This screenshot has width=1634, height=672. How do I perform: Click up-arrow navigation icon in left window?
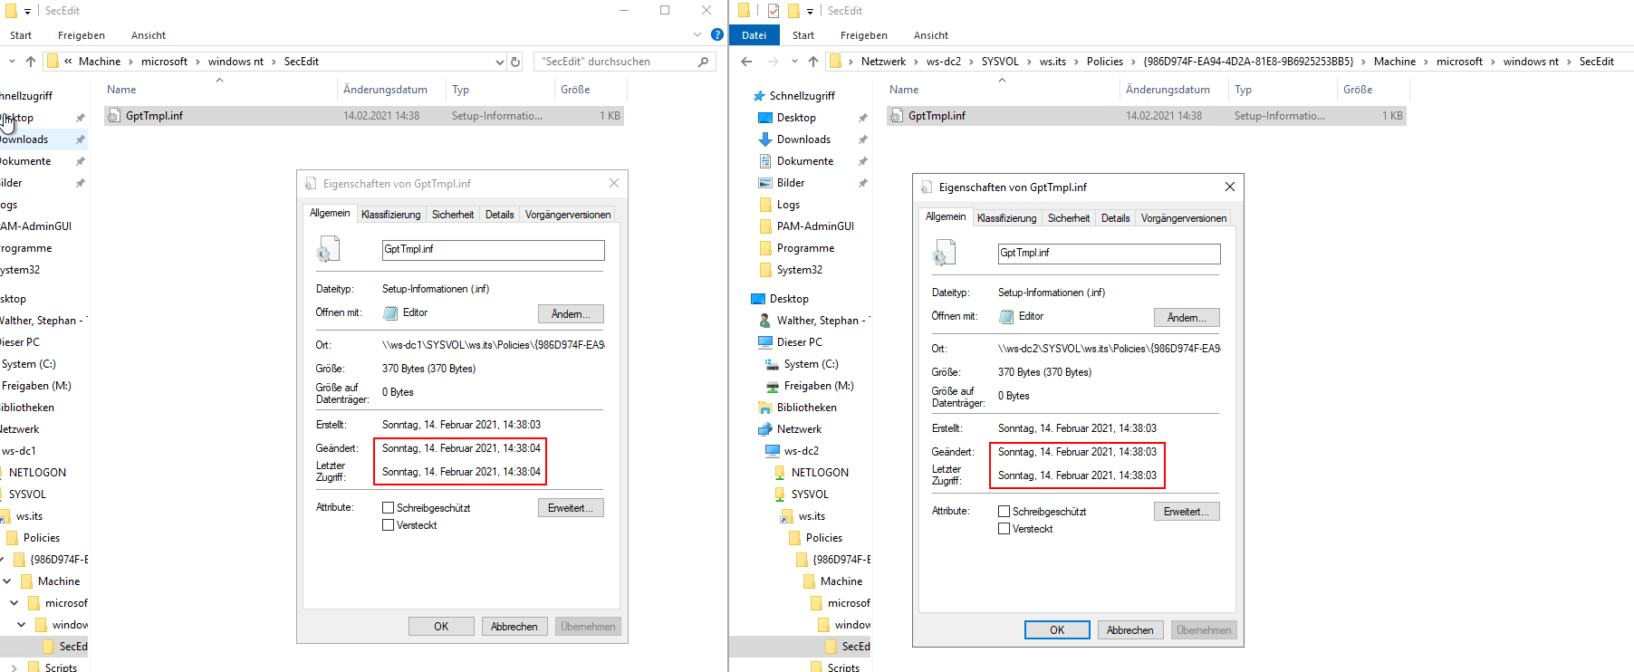coord(31,62)
